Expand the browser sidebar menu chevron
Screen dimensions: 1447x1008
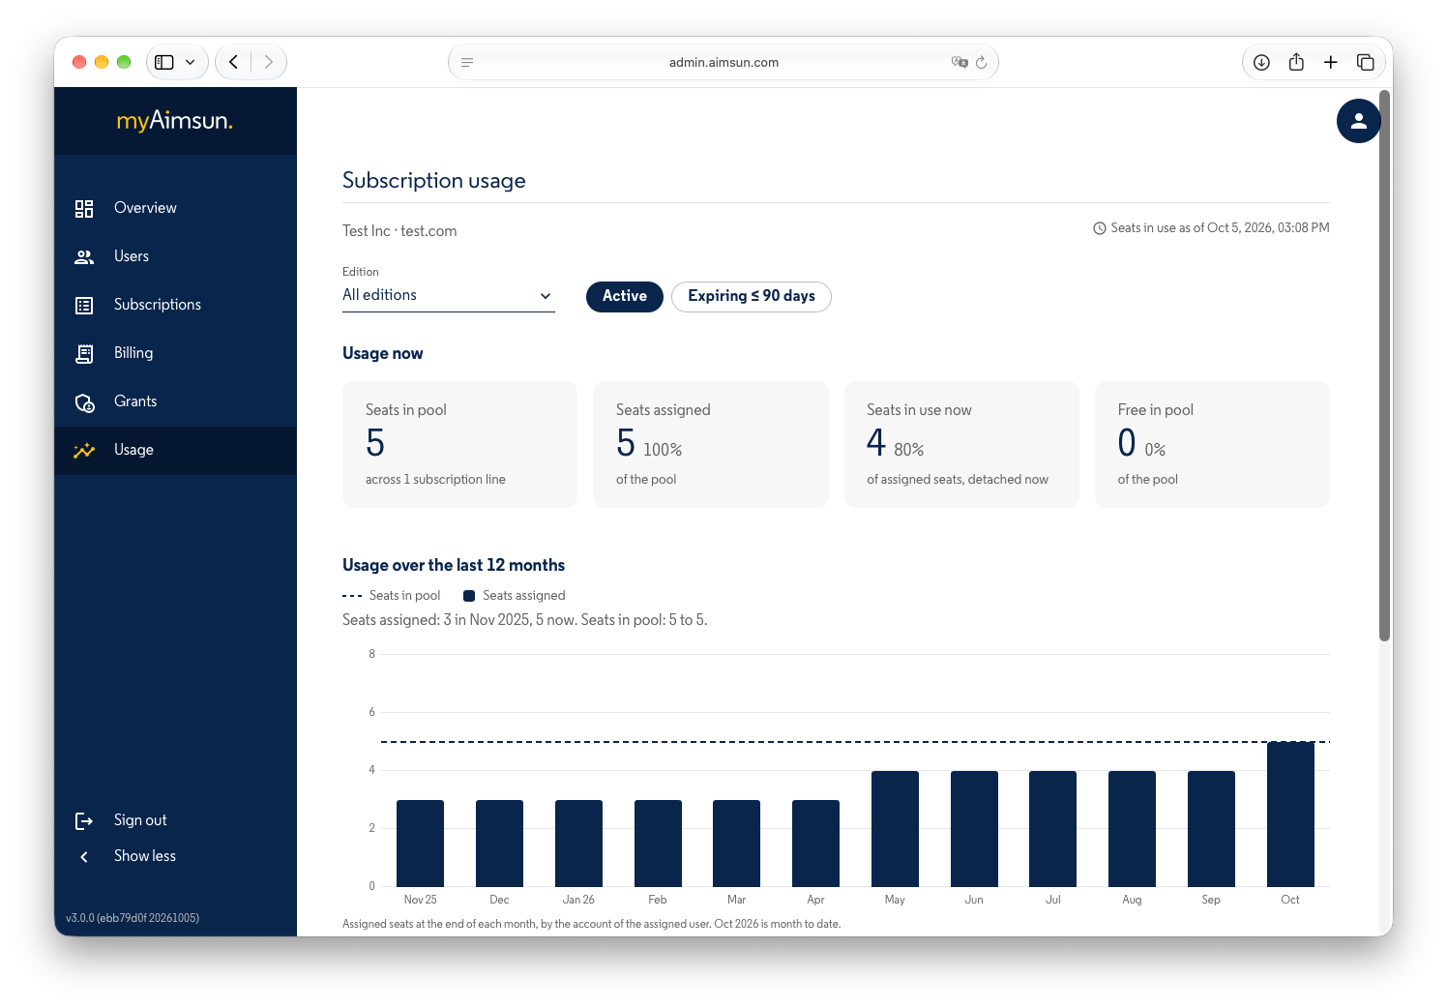tap(191, 62)
